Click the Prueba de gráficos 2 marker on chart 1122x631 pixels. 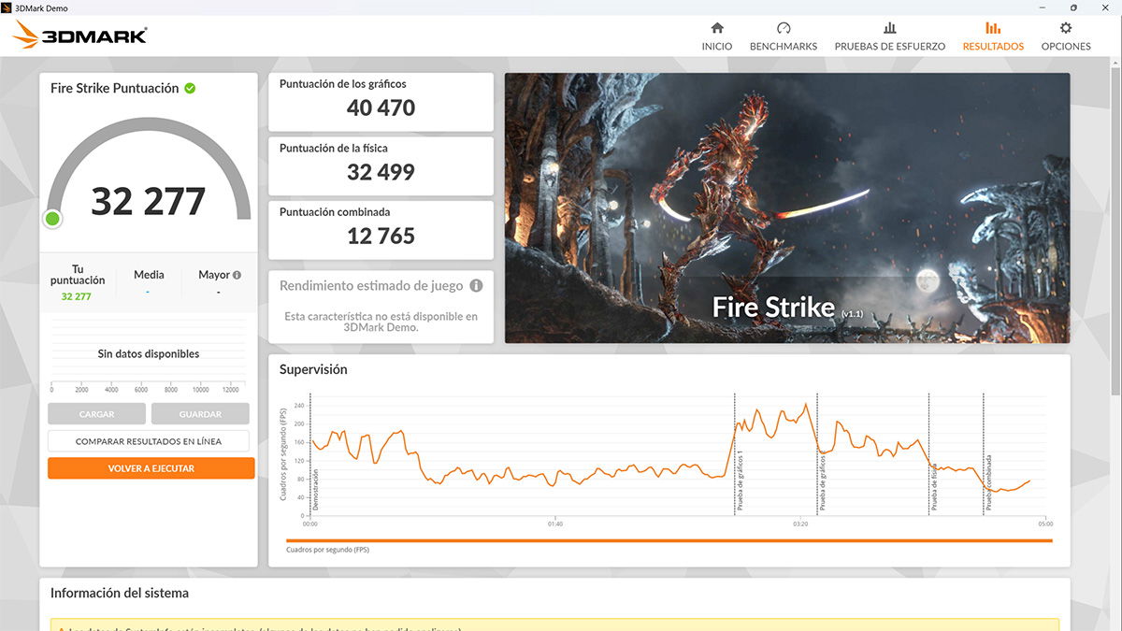[x=823, y=480]
